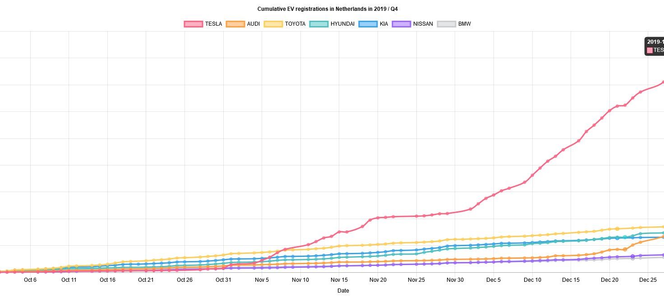Toggle the AUDI dataset legend label

(254, 24)
